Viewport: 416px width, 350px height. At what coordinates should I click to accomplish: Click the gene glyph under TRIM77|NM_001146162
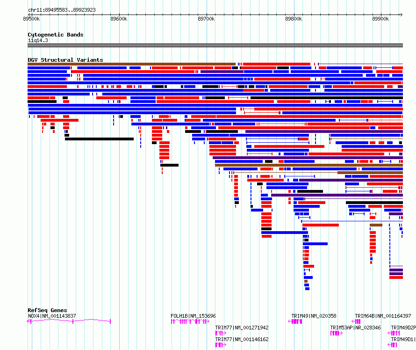point(221,345)
